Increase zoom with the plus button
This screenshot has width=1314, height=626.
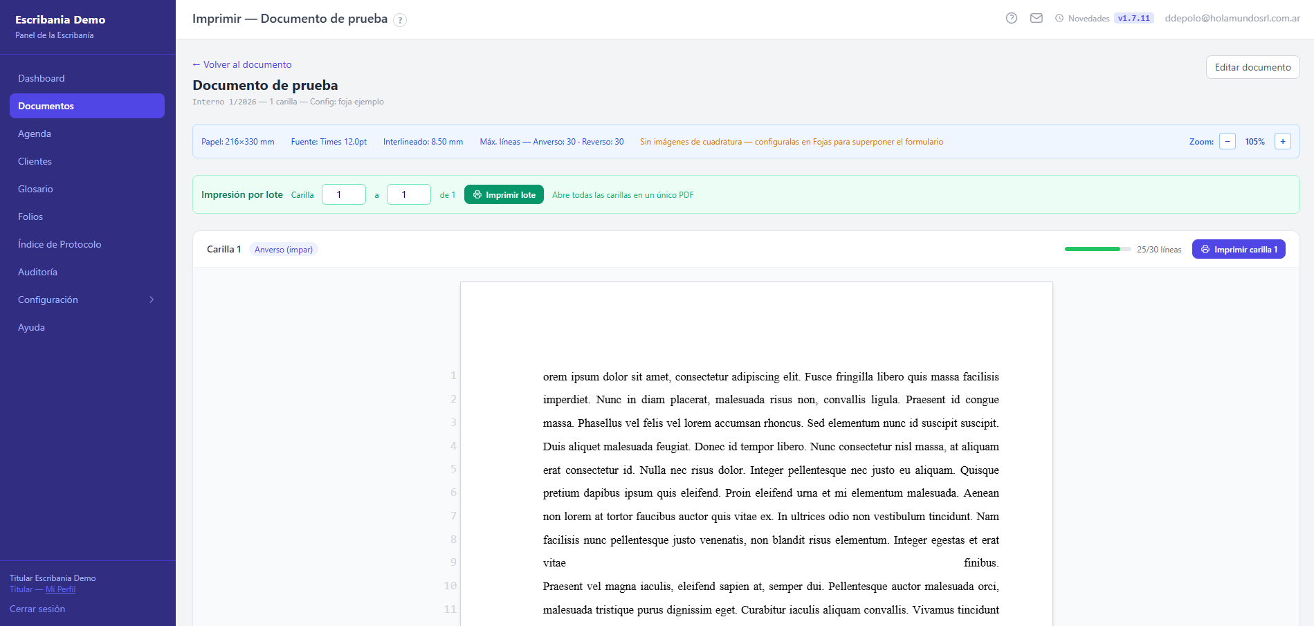[1283, 142]
